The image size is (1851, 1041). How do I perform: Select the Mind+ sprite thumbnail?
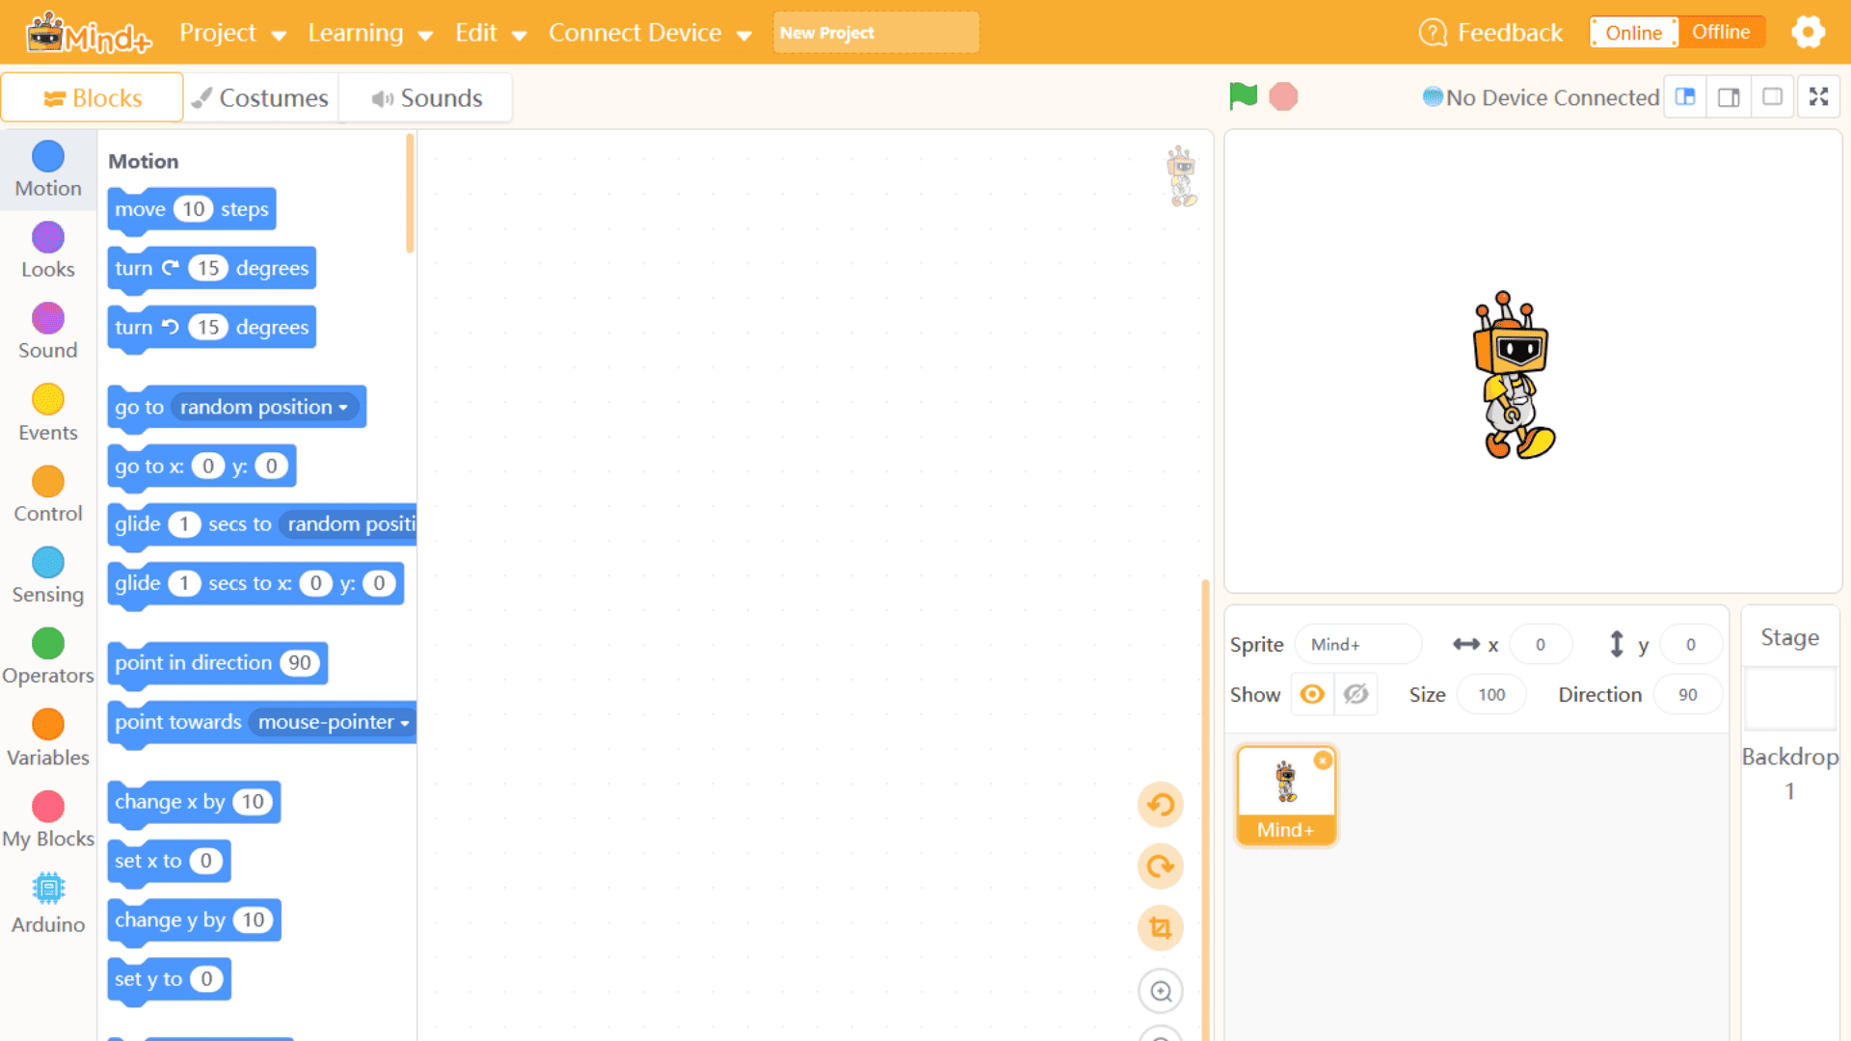point(1286,796)
